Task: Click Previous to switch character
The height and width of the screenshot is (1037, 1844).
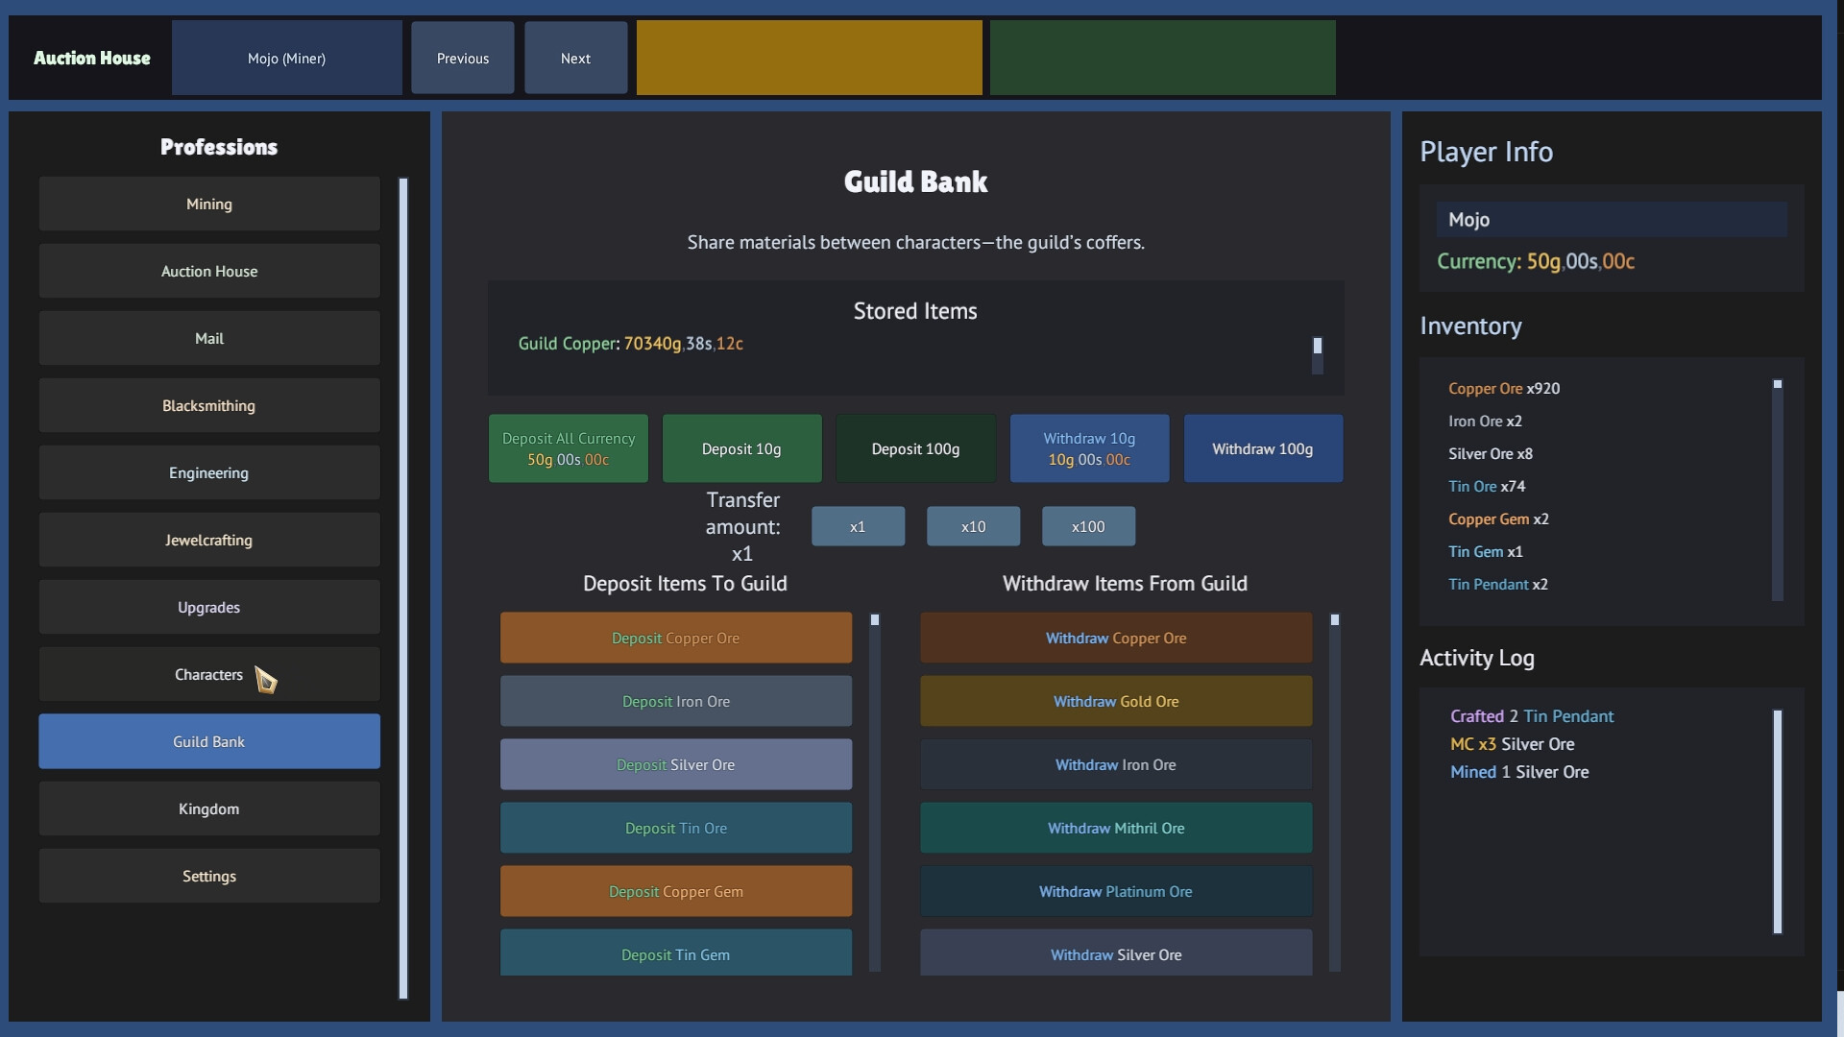Action: click(x=462, y=58)
